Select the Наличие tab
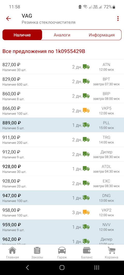 point(22,35)
